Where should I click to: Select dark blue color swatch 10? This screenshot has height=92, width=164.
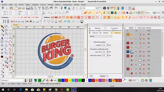[x=90, y=80]
